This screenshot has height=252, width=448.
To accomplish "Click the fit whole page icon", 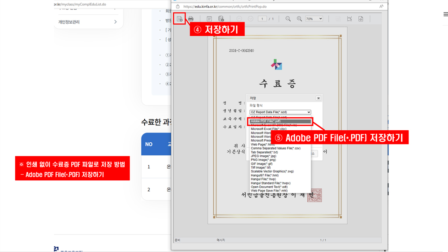I will 361,19.
